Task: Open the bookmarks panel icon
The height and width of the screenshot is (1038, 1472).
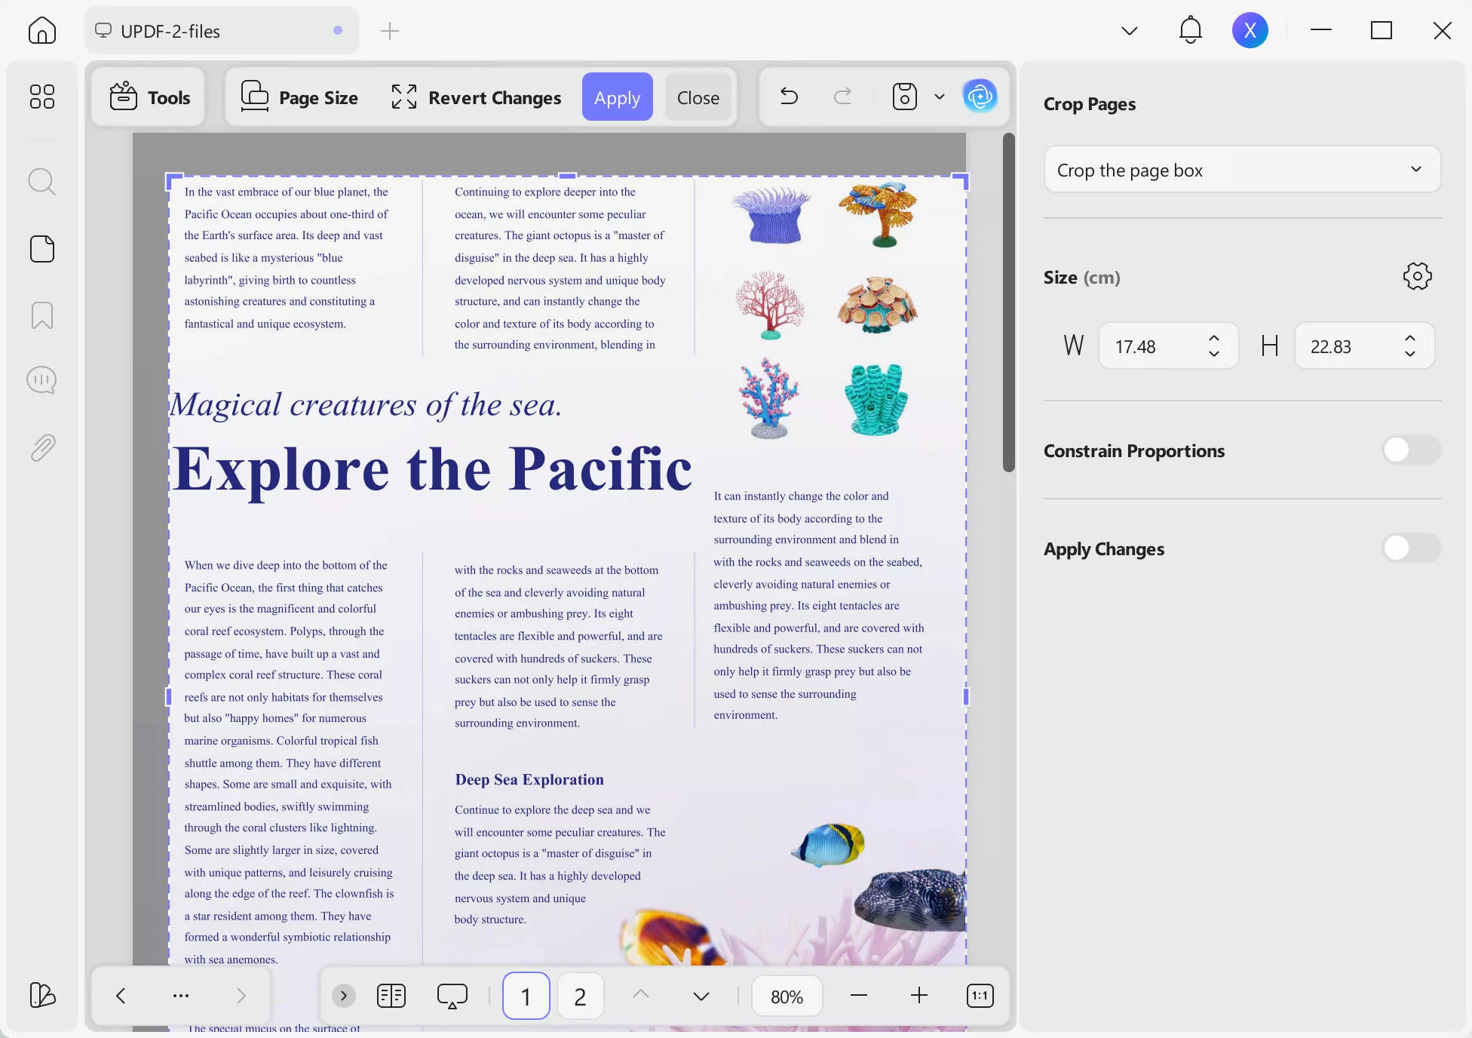Action: tap(41, 315)
